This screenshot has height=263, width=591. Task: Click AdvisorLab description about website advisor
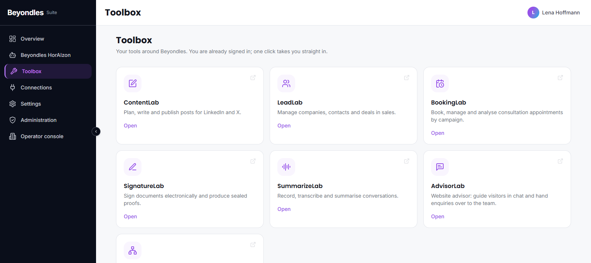[489, 199]
